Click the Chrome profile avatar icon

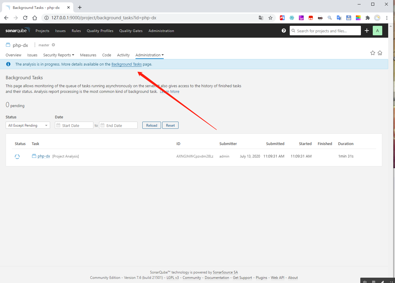pos(377,18)
